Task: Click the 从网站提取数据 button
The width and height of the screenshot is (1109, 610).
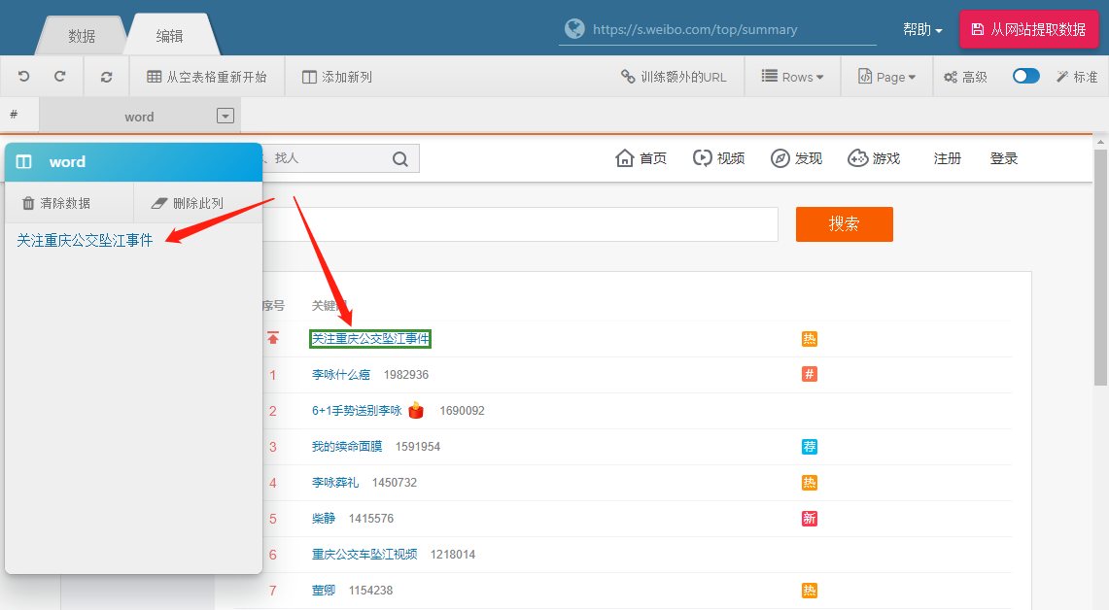Action: (1028, 29)
